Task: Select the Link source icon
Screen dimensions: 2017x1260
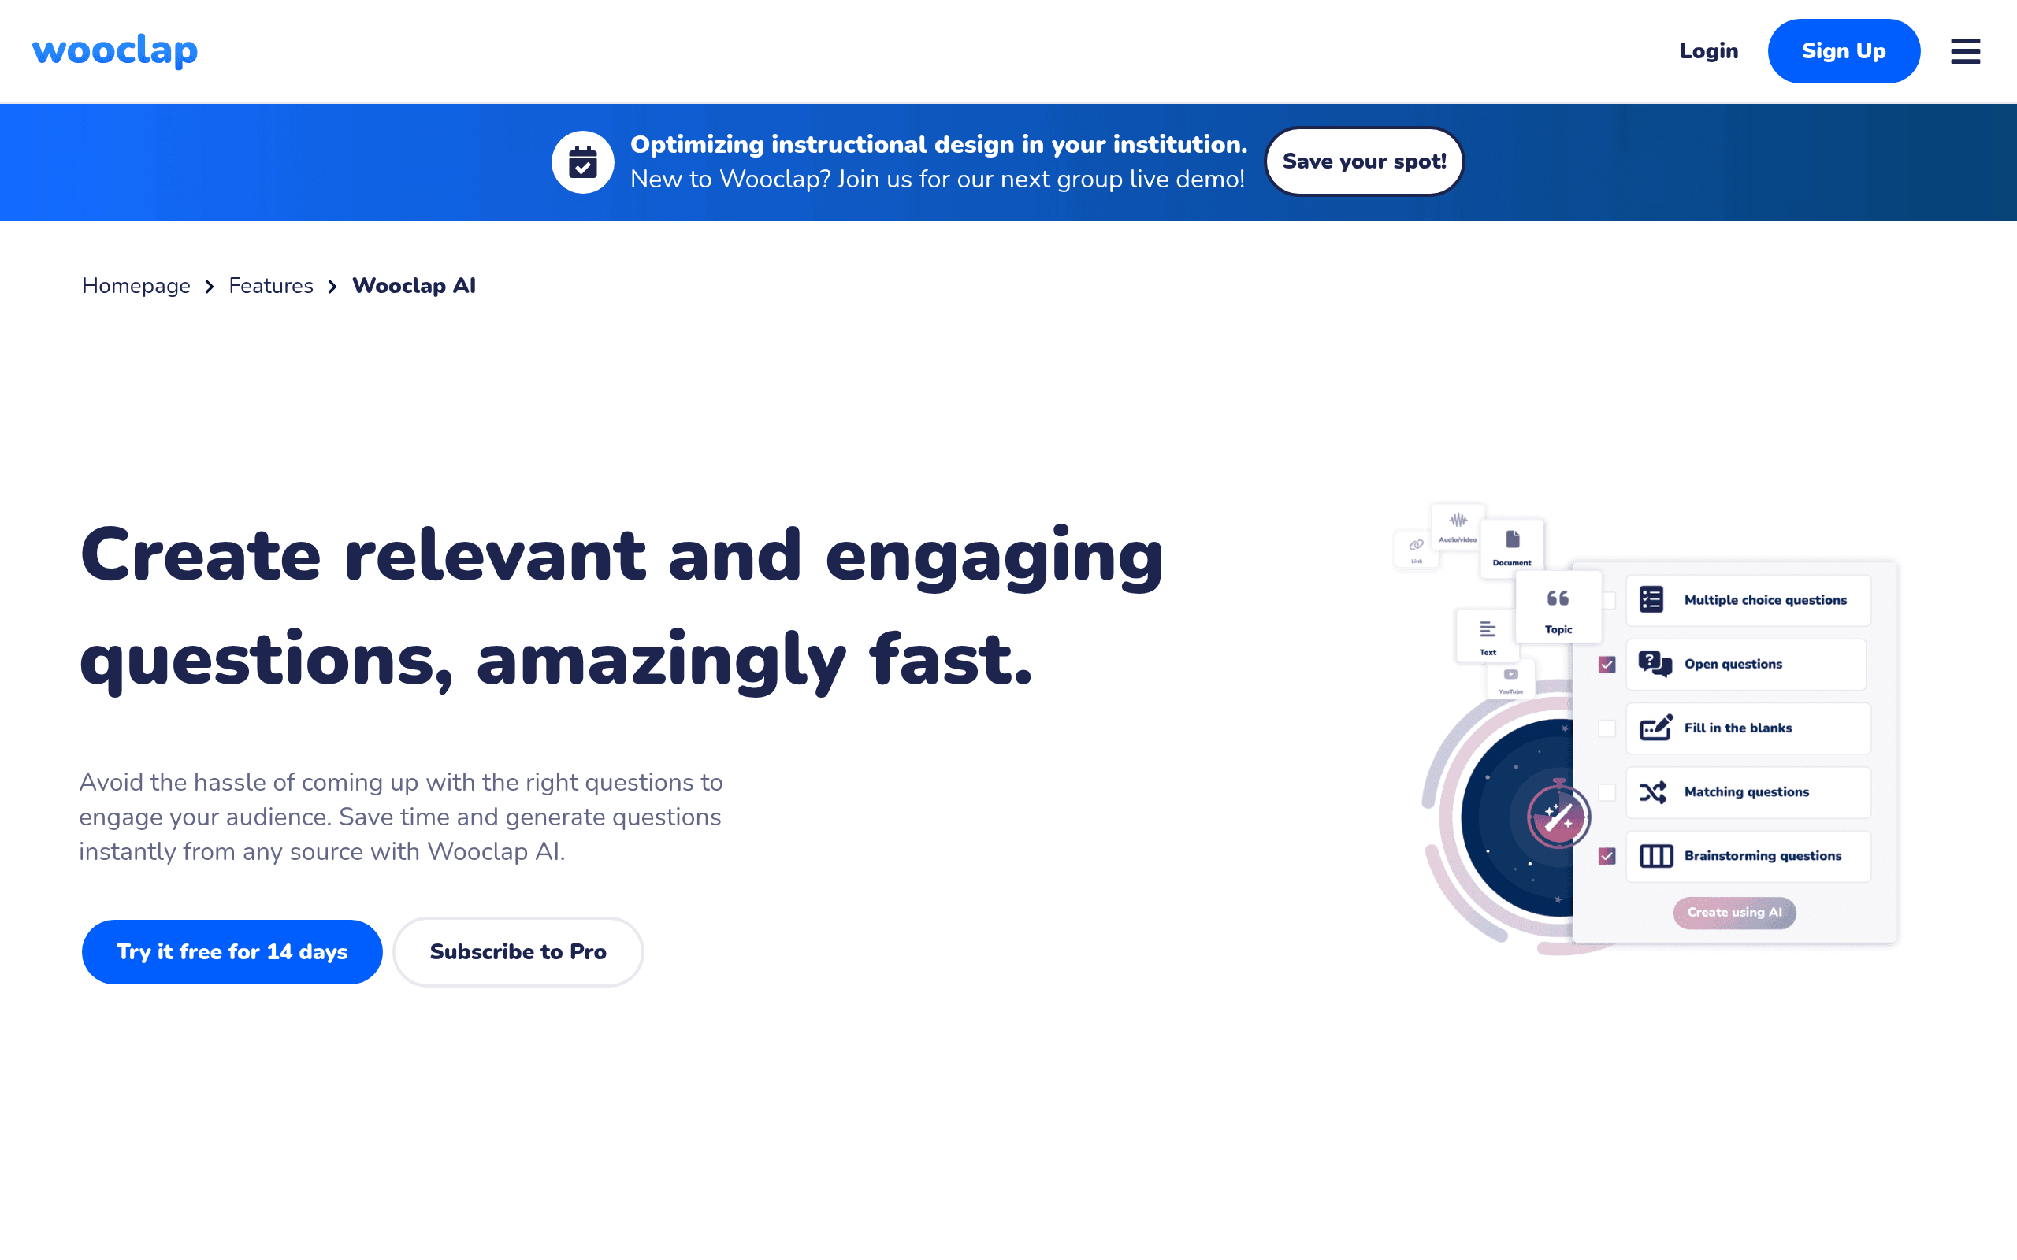Action: (x=1416, y=546)
